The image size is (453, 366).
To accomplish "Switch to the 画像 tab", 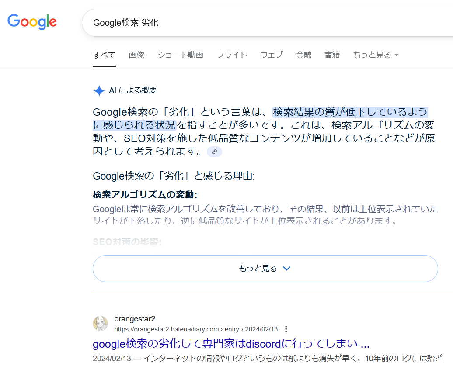I will click(137, 55).
